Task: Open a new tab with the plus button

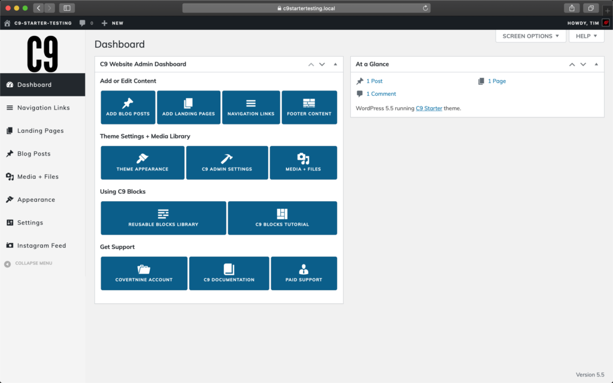Action: [608, 11]
